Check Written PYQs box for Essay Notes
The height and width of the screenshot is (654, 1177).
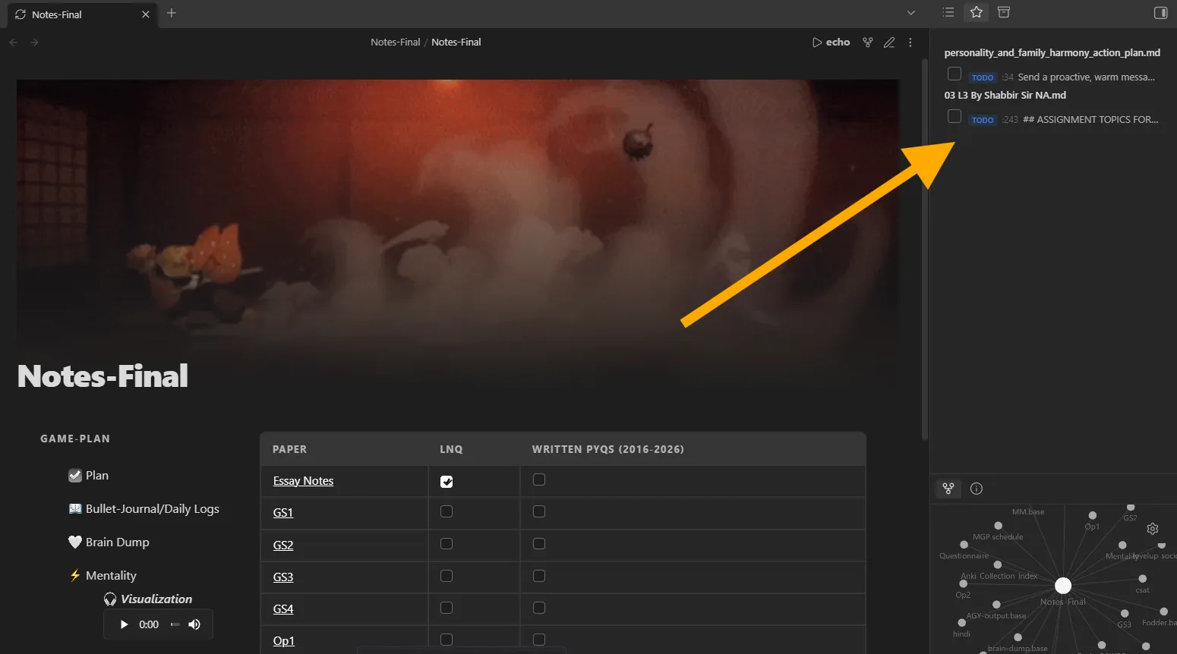pos(539,479)
